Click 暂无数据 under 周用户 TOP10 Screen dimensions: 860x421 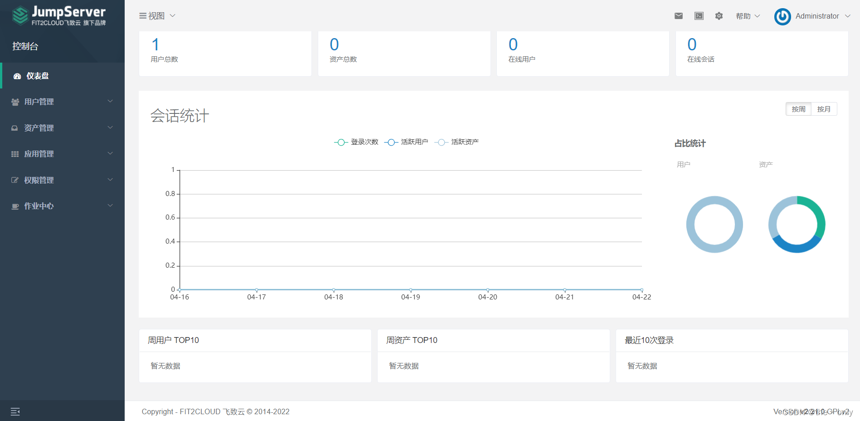[165, 366]
